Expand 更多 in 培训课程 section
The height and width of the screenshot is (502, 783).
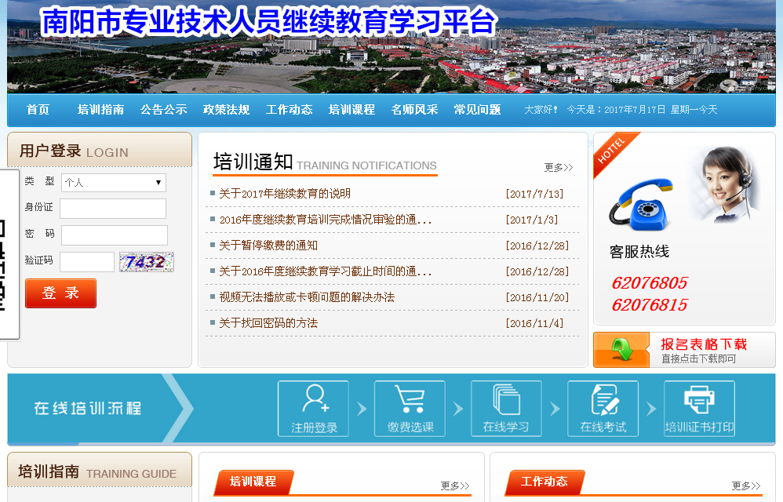(x=455, y=486)
